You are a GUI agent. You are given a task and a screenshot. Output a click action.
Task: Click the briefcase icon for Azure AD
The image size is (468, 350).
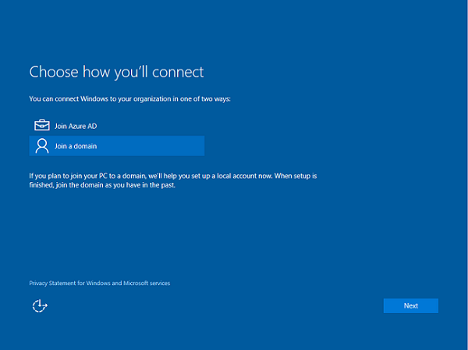[41, 126]
